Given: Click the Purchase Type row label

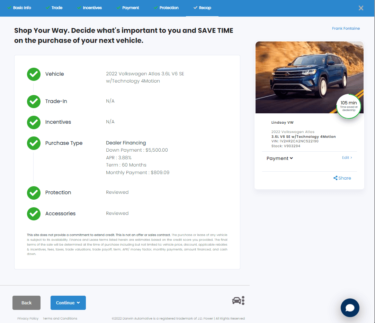Looking at the screenshot, I should pyautogui.click(x=64, y=143).
